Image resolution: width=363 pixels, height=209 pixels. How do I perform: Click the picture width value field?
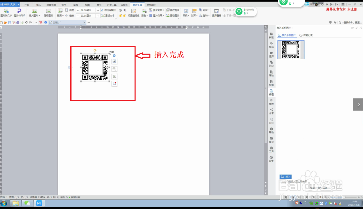click(x=87, y=16)
